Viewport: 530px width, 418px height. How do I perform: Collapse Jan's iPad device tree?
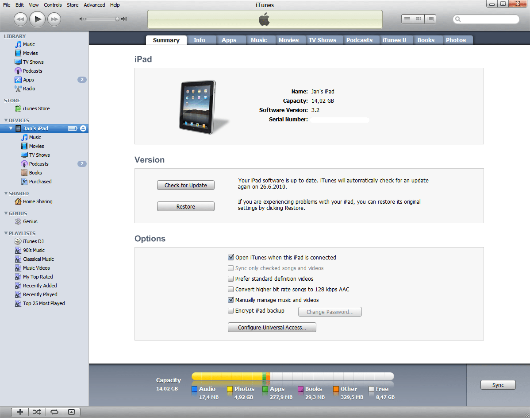click(11, 128)
